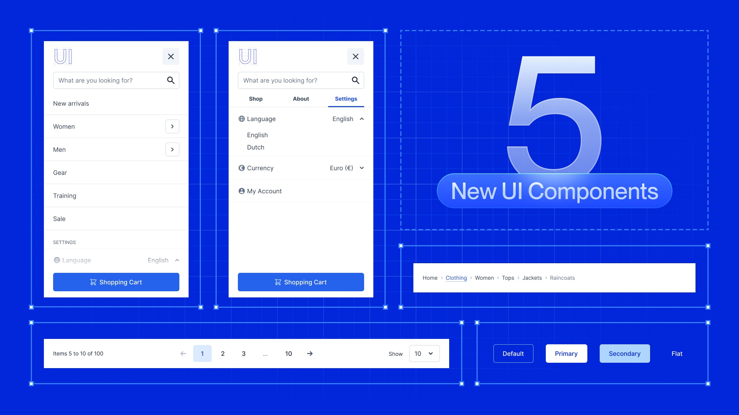
Task: Click the search icon in left menu
Action: pos(171,80)
